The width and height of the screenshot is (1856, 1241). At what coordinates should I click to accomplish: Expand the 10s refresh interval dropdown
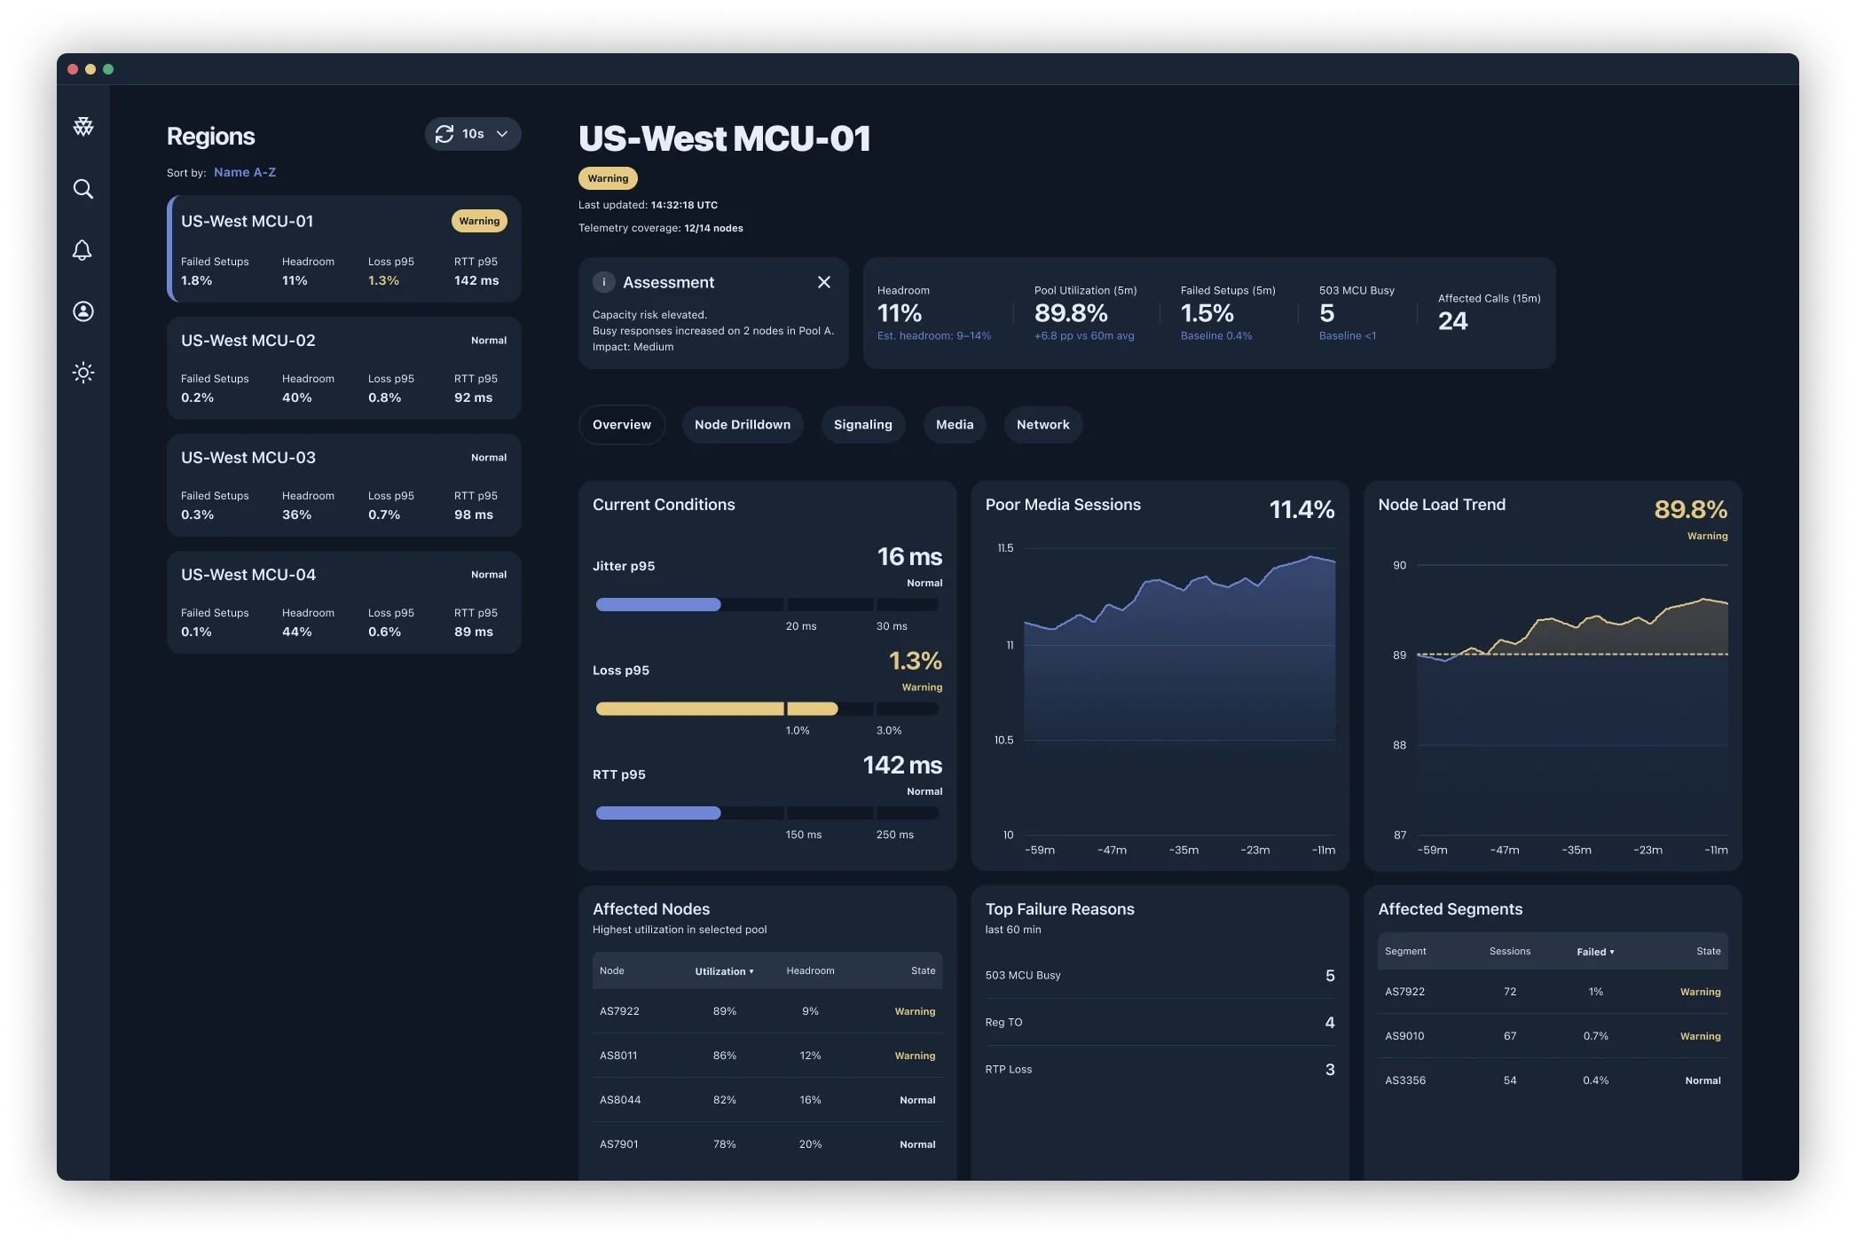tap(502, 134)
